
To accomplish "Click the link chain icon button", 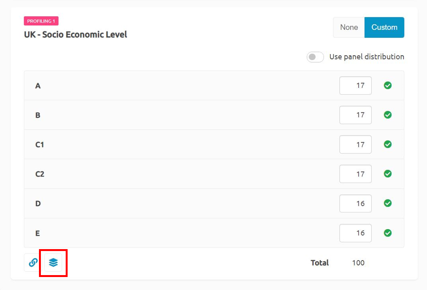I will (33, 262).
